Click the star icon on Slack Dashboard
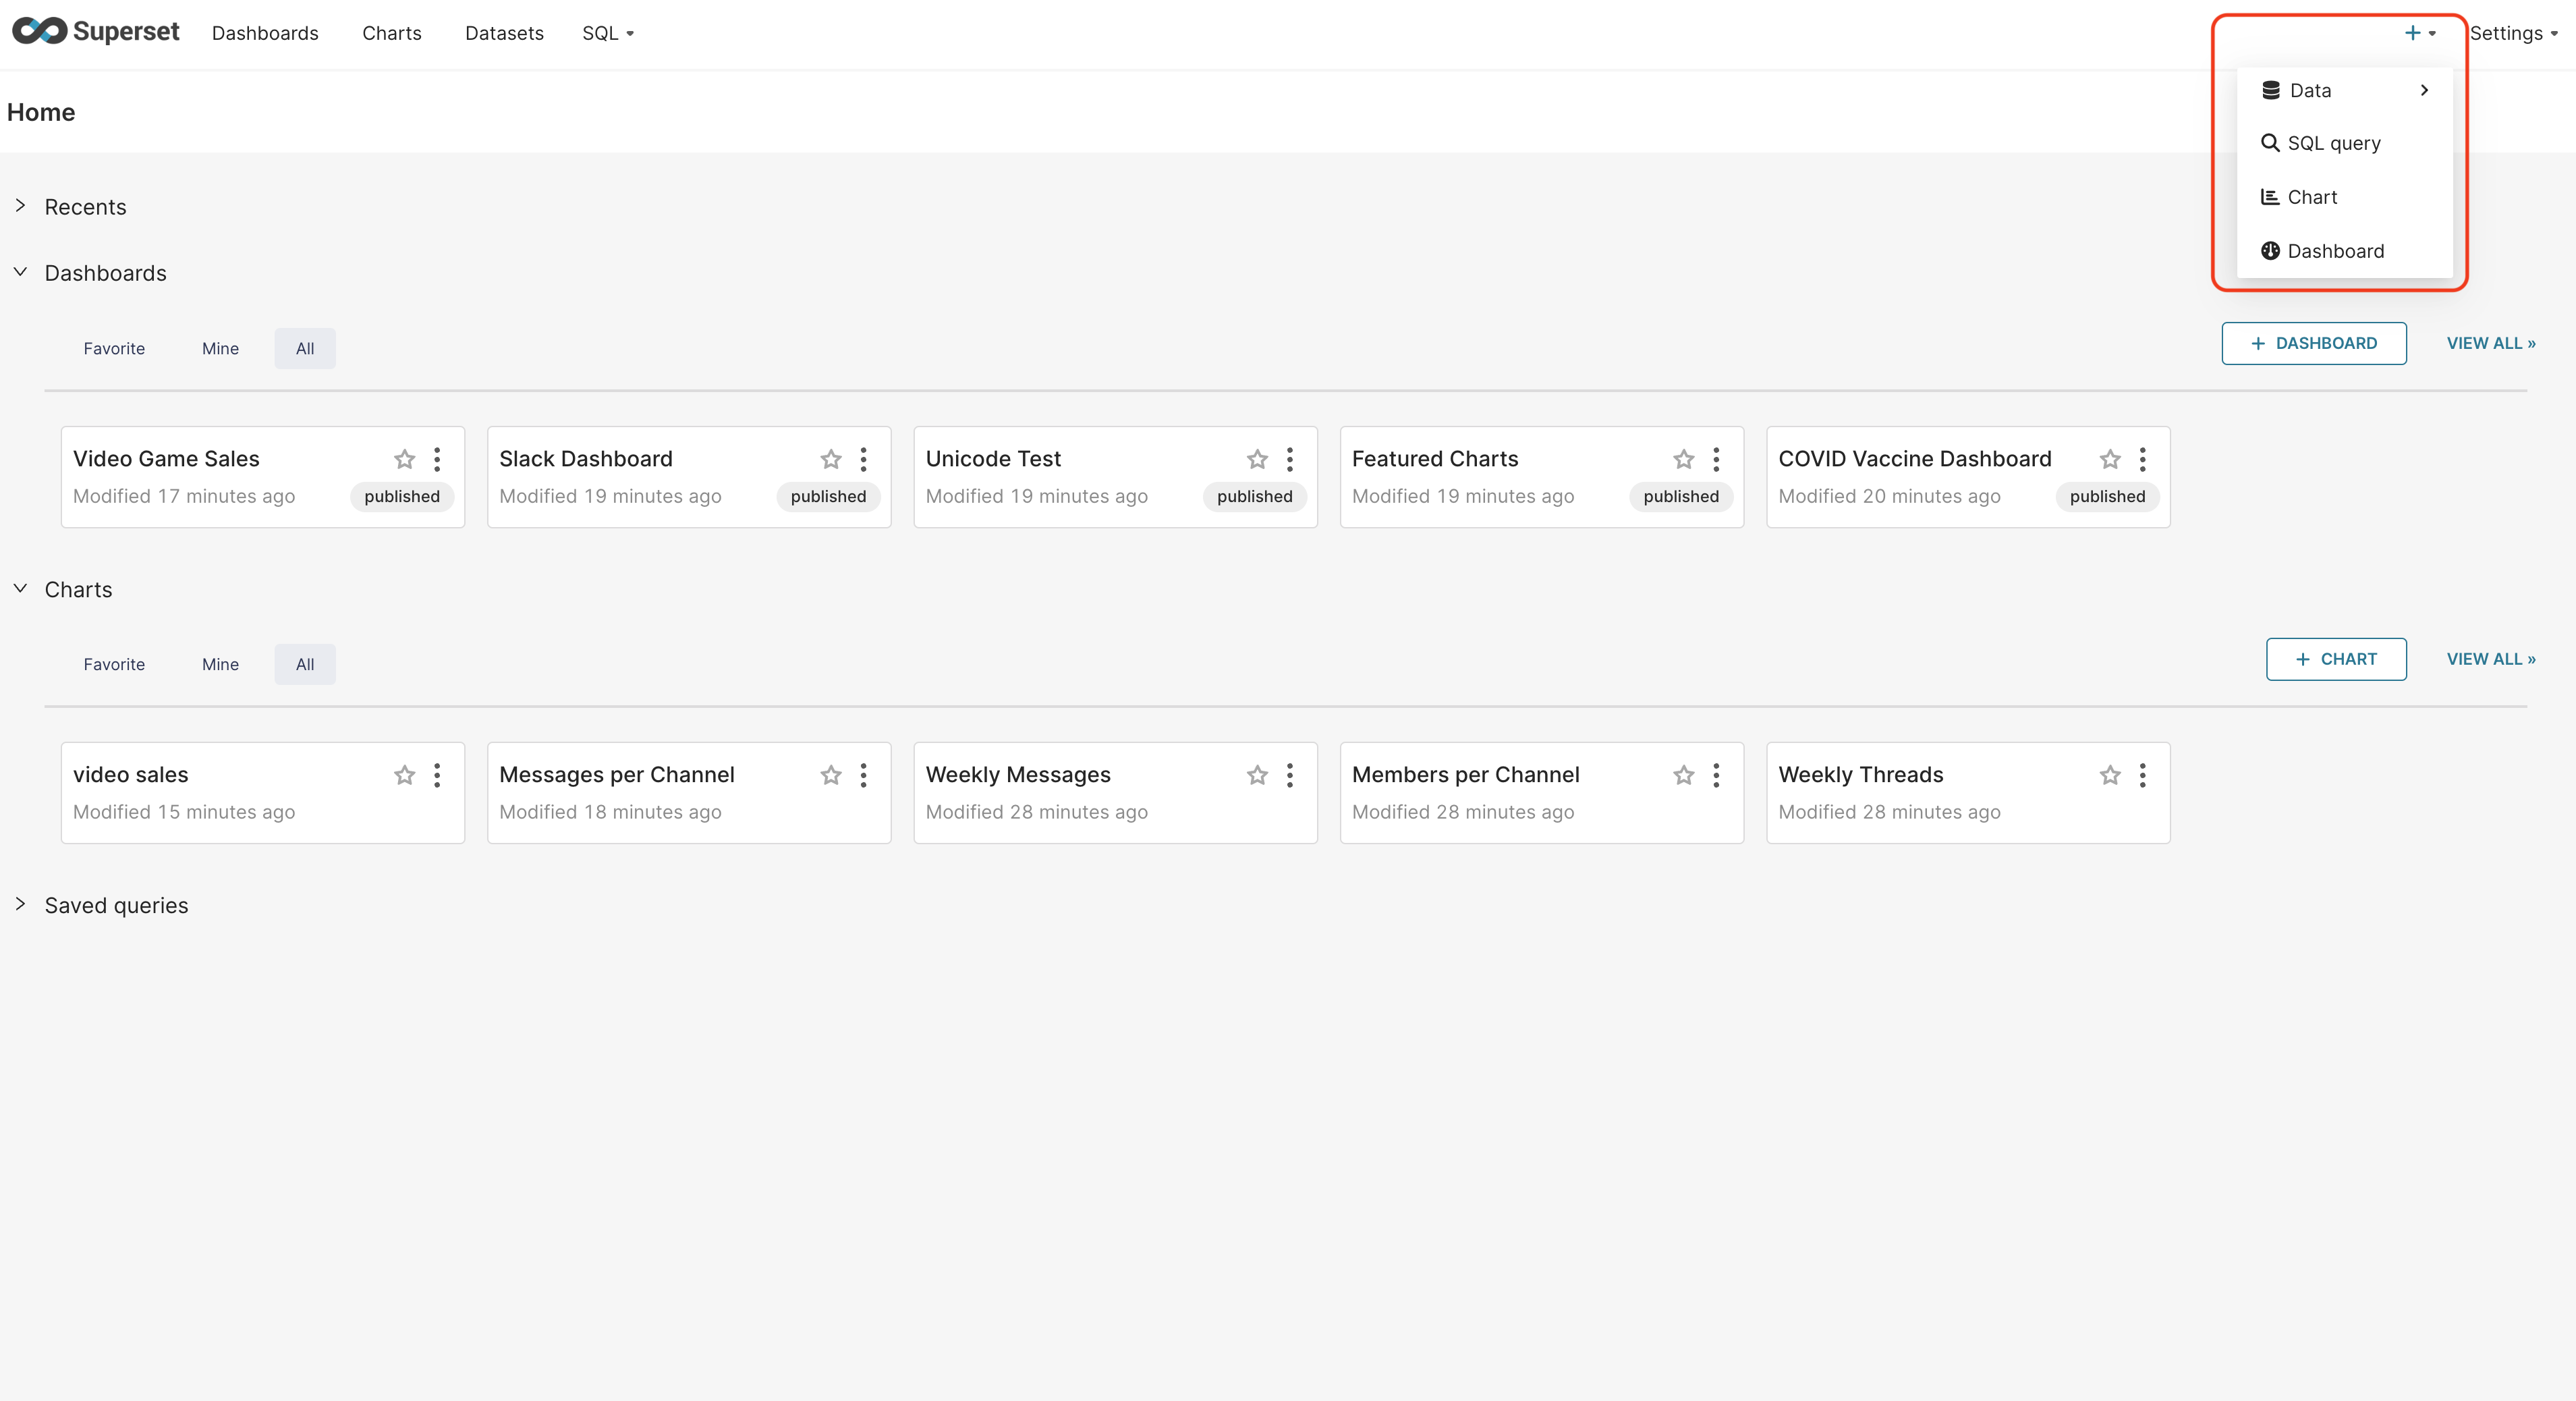The image size is (2576, 1401). pos(829,459)
